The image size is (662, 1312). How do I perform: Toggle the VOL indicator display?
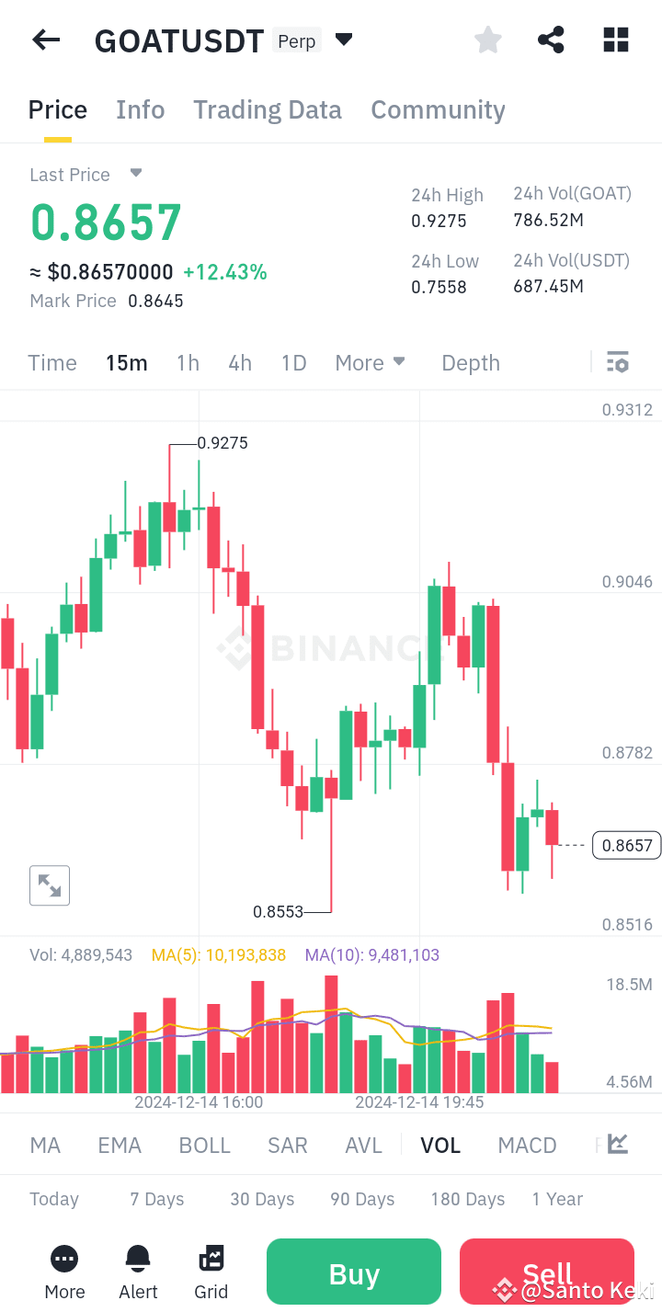pyautogui.click(x=440, y=1145)
